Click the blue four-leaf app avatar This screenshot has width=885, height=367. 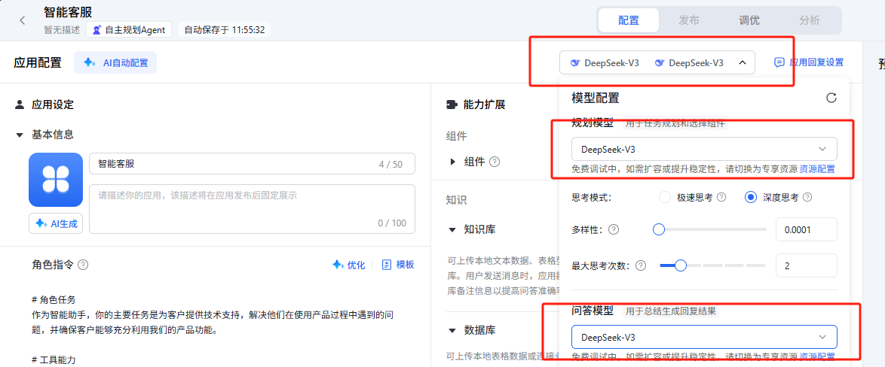(56, 180)
